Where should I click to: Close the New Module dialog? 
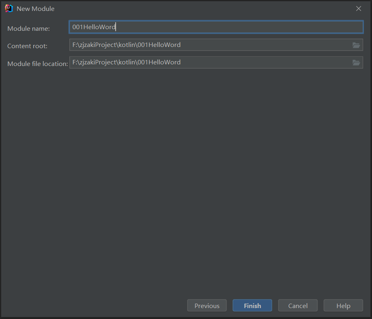pos(359,9)
